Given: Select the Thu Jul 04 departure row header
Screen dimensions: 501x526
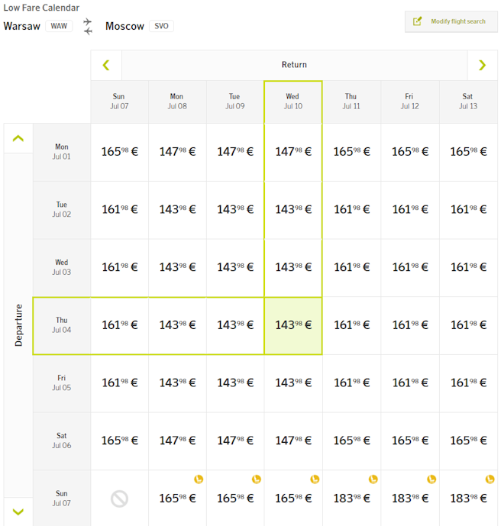Looking at the screenshot, I should click(62, 325).
